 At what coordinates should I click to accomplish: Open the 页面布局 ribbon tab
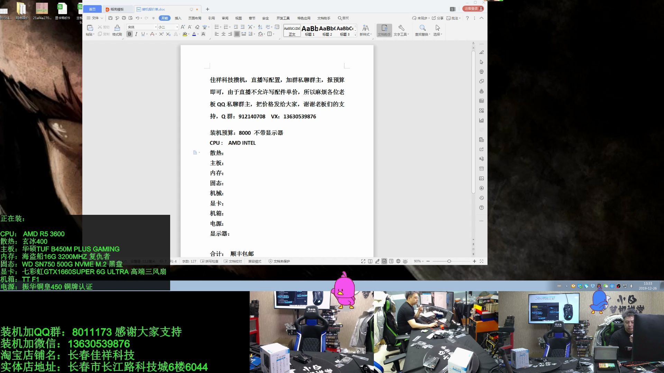[195, 18]
